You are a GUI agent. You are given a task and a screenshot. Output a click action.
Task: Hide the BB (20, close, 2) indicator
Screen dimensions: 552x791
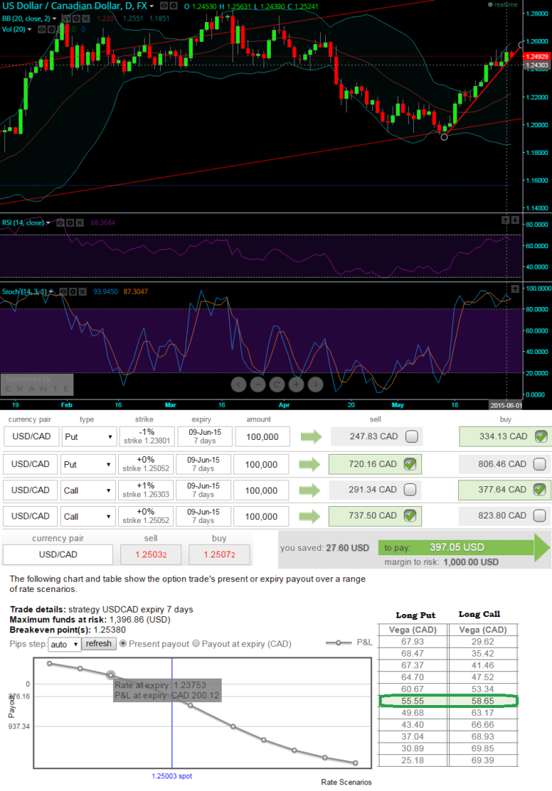pos(67,18)
